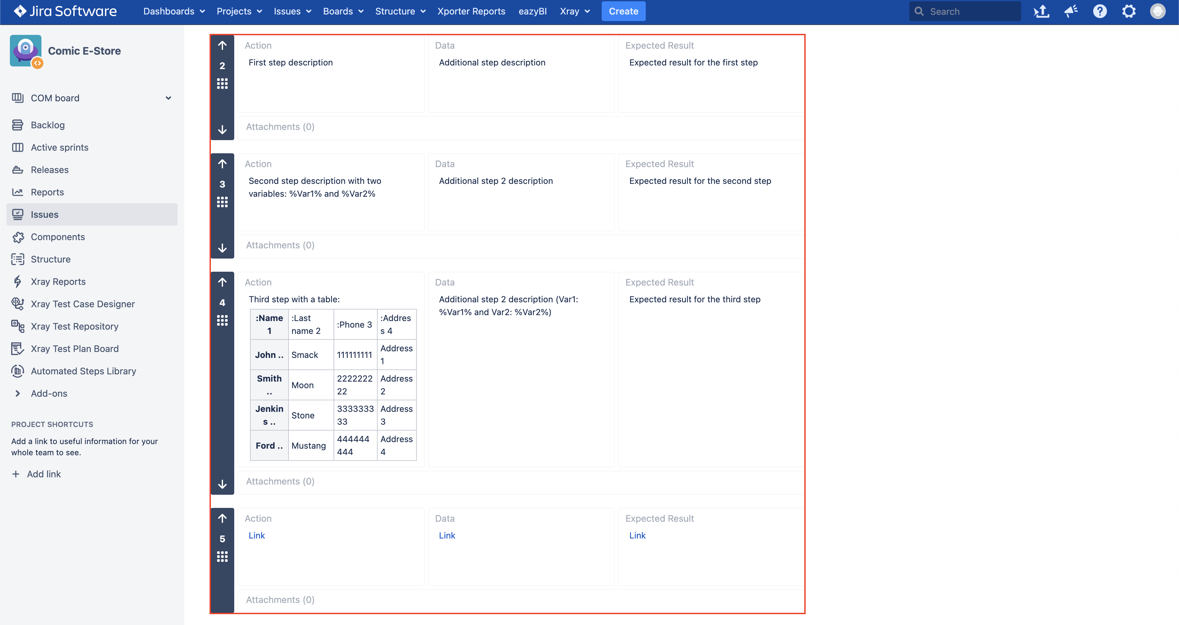
Task: Click the 'Mustang' table cell
Action: pyautogui.click(x=311, y=445)
